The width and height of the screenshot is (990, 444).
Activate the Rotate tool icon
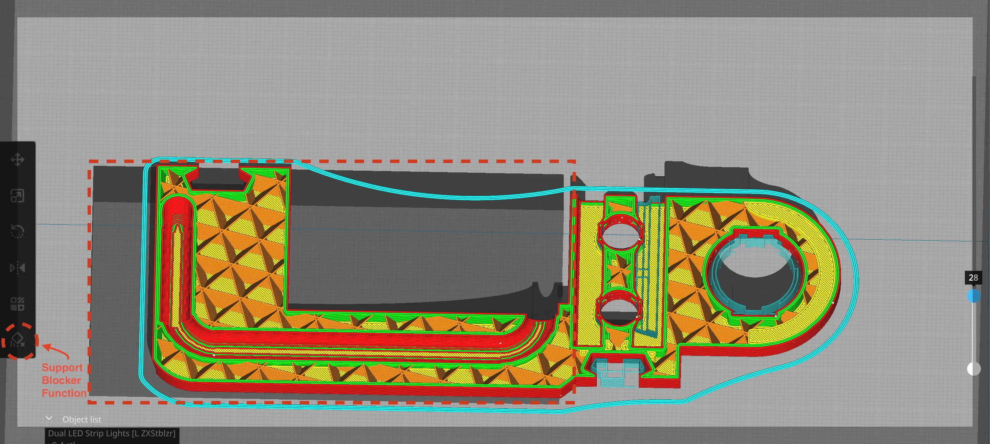pos(17,231)
